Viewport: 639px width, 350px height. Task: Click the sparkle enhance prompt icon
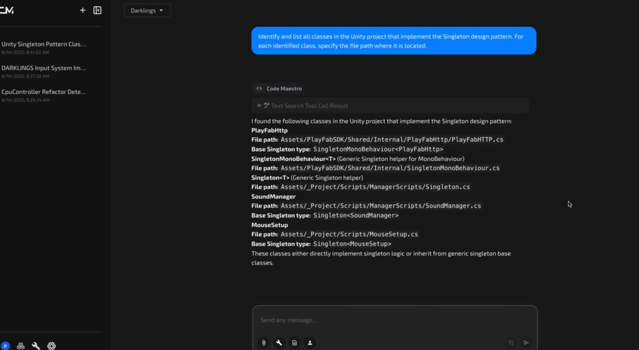(x=511, y=342)
